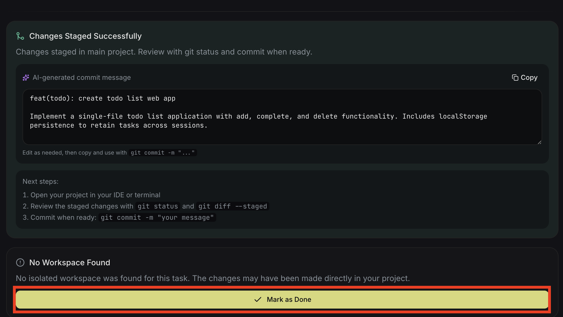
Task: Click the textarea resize handle corner
Action: pos(539,142)
